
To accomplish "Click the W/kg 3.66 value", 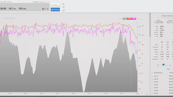I will [161, 36].
